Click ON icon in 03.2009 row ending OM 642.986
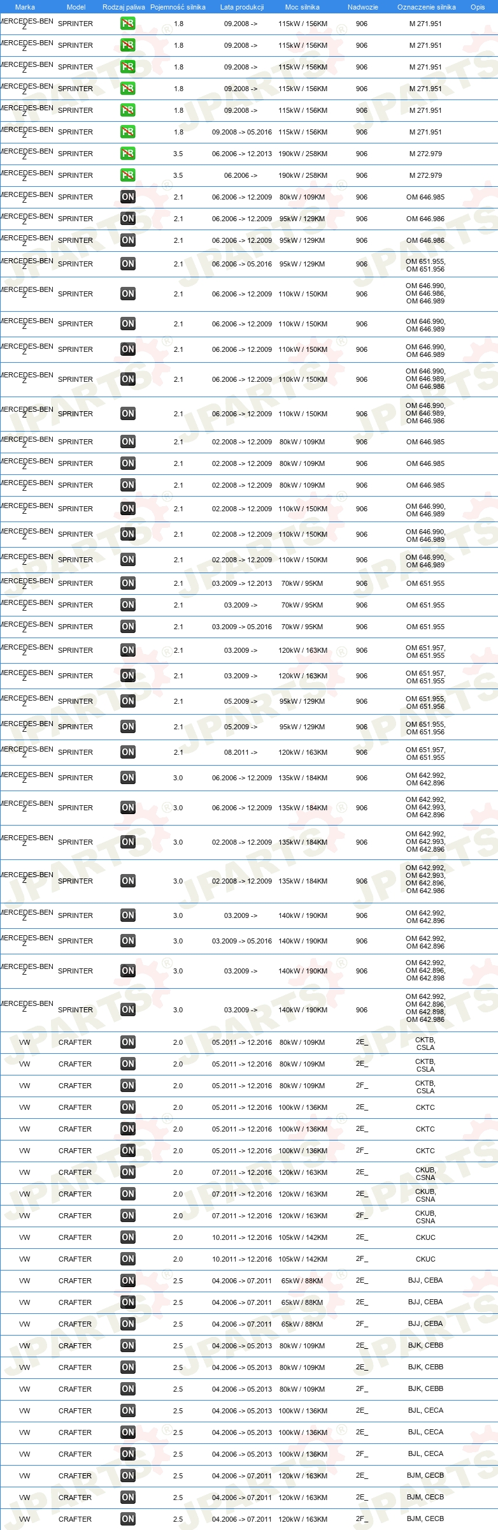The width and height of the screenshot is (498, 1530). tap(127, 1010)
